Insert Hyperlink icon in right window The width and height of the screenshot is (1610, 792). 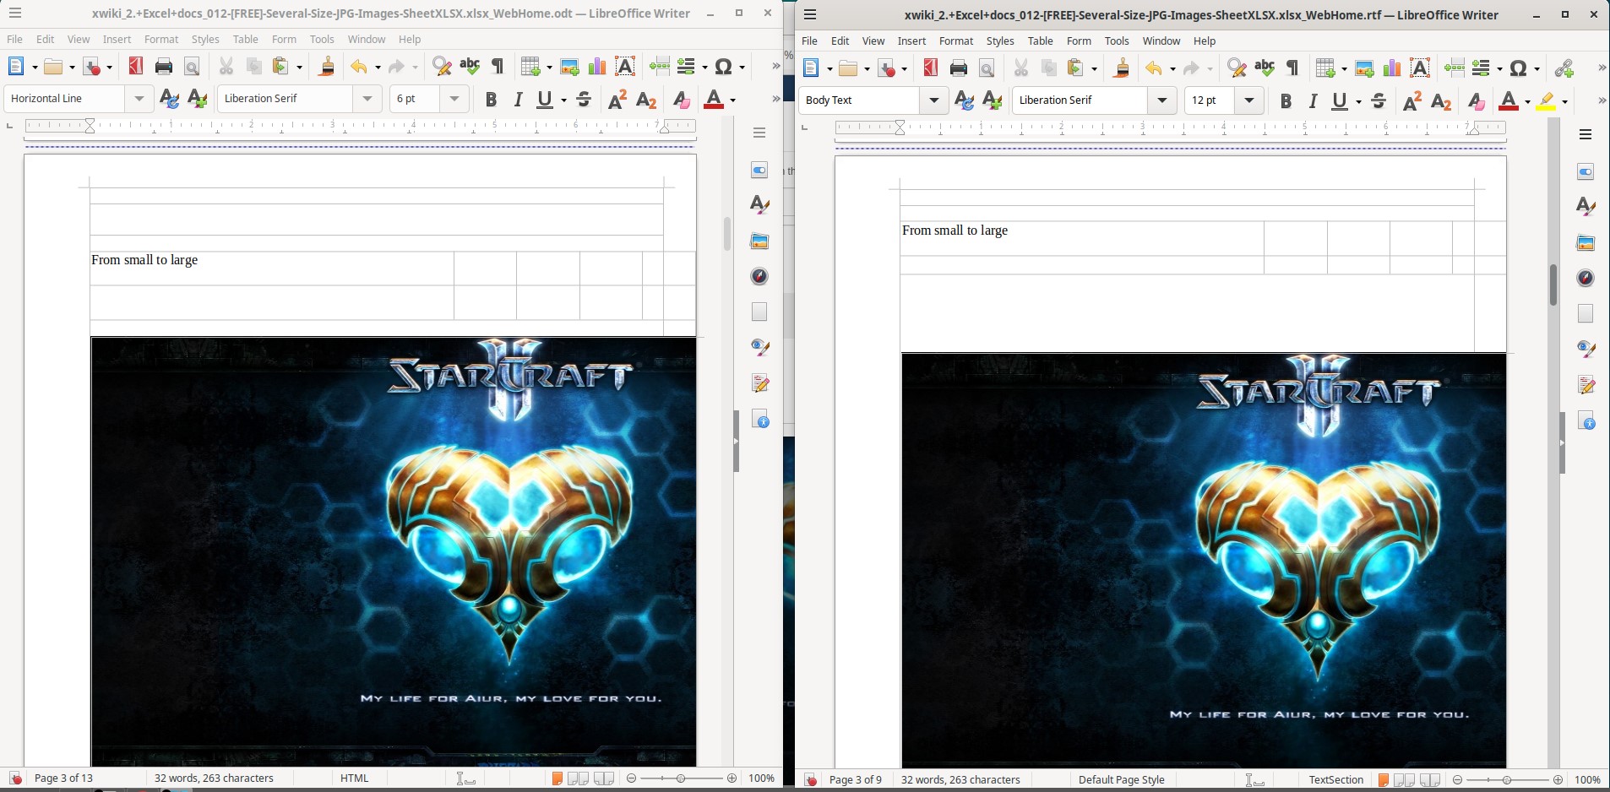pos(1564,68)
